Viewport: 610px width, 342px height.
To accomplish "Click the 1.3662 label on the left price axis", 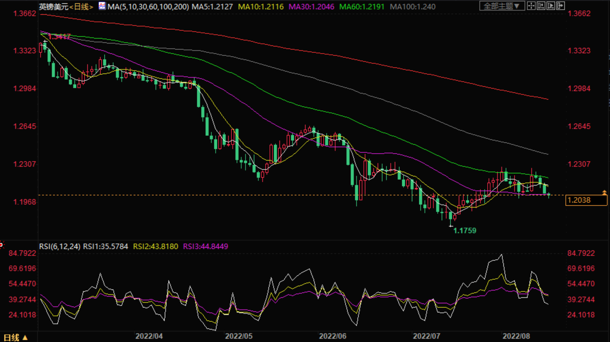I will point(25,13).
